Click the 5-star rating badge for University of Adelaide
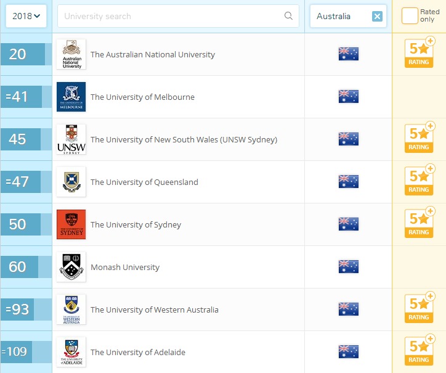The width and height of the screenshot is (446, 373). click(419, 351)
